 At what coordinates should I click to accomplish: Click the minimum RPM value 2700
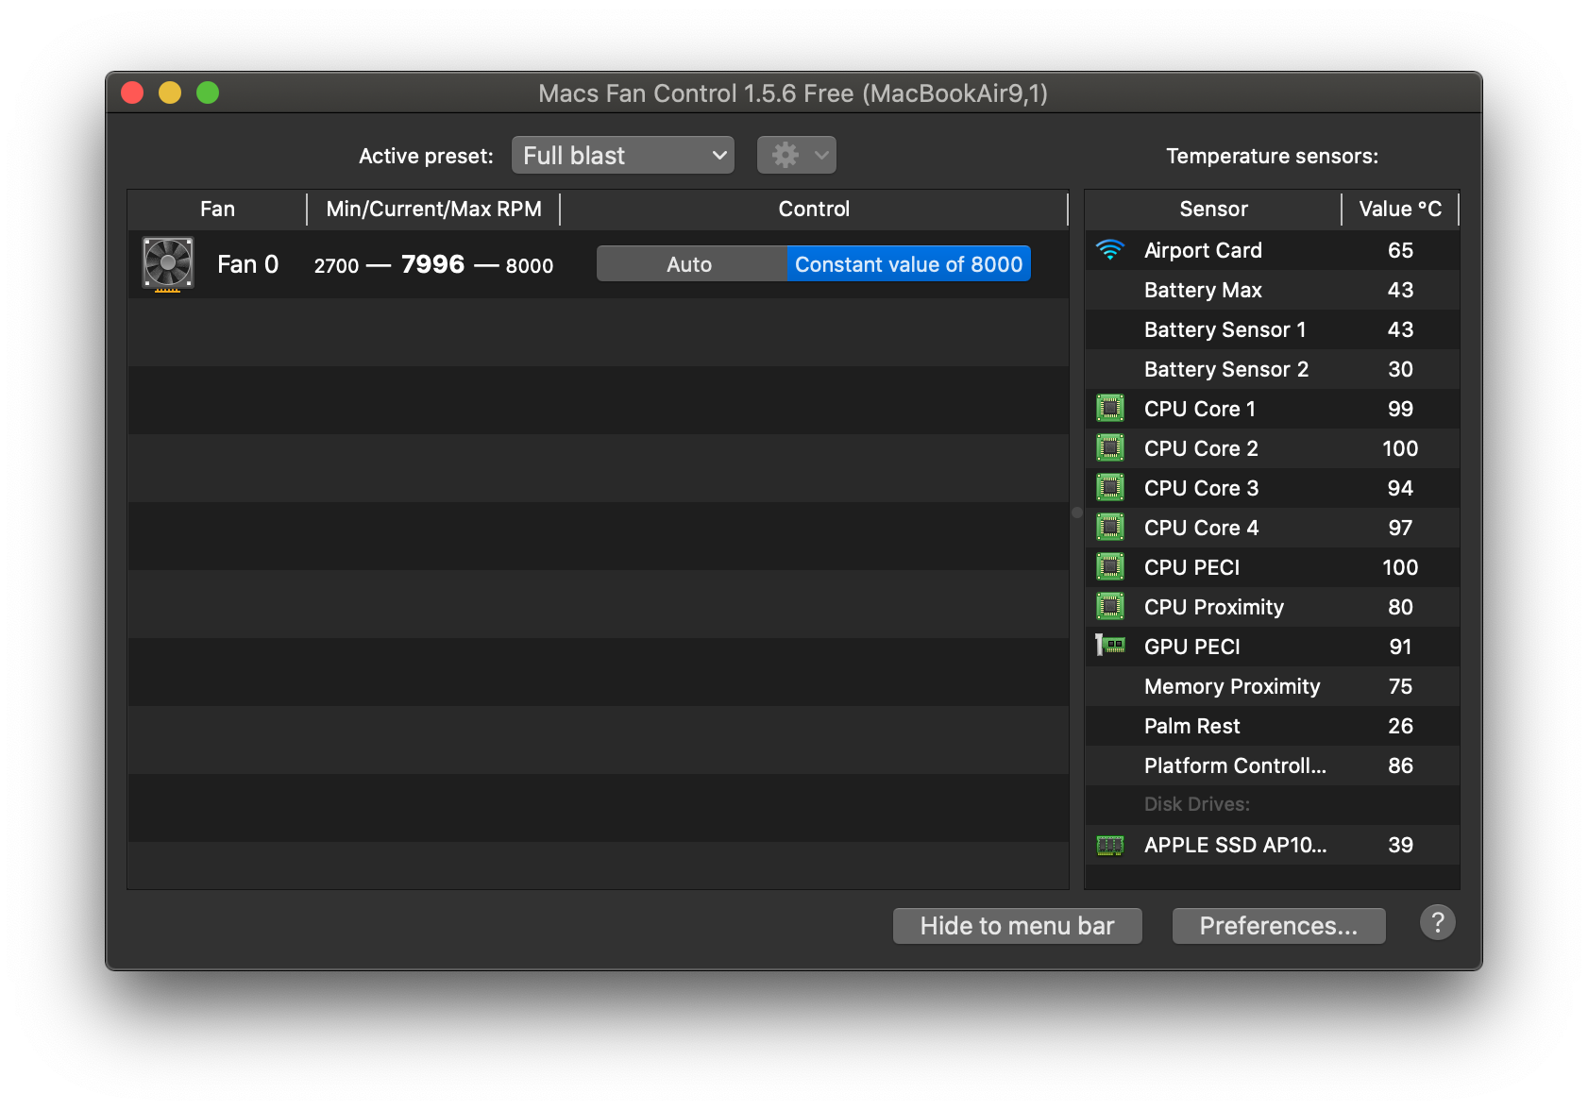click(x=337, y=266)
